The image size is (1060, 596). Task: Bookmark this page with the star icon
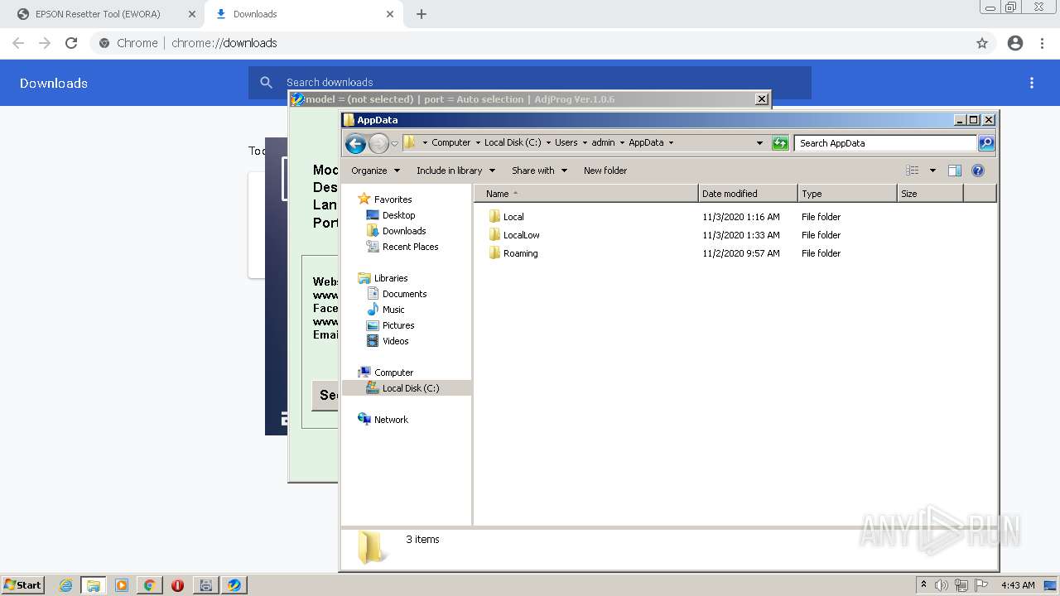[x=982, y=43]
